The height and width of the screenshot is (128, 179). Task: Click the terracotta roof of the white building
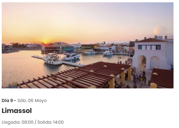[x=151, y=40]
